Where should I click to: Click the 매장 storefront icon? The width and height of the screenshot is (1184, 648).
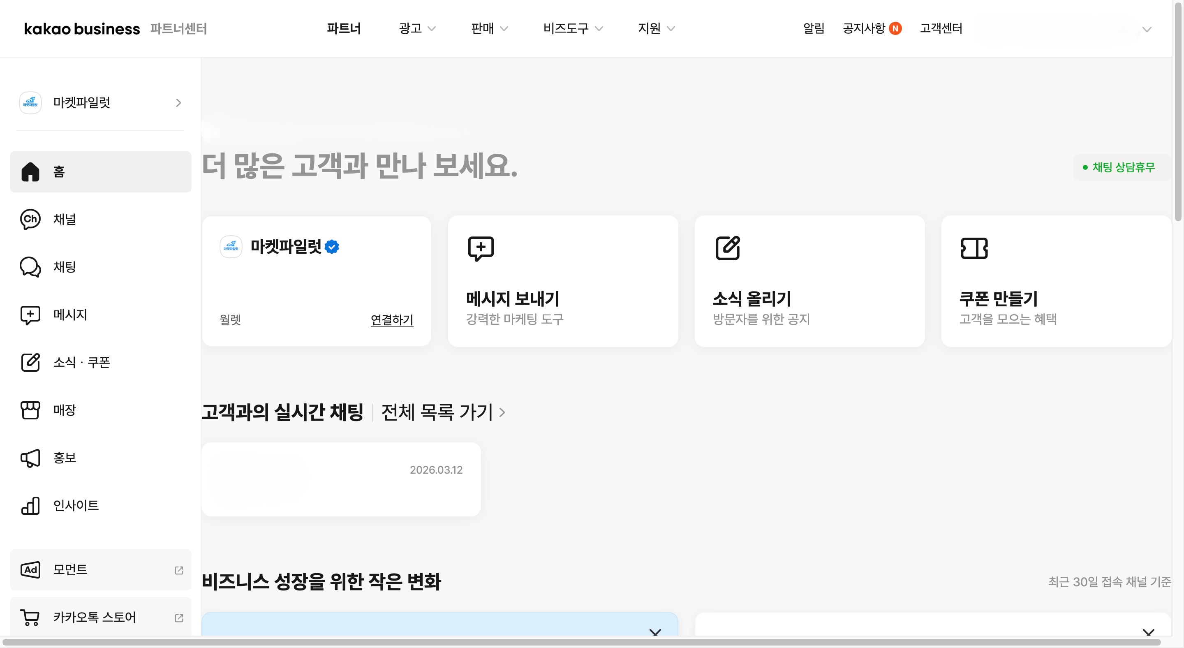pyautogui.click(x=30, y=410)
